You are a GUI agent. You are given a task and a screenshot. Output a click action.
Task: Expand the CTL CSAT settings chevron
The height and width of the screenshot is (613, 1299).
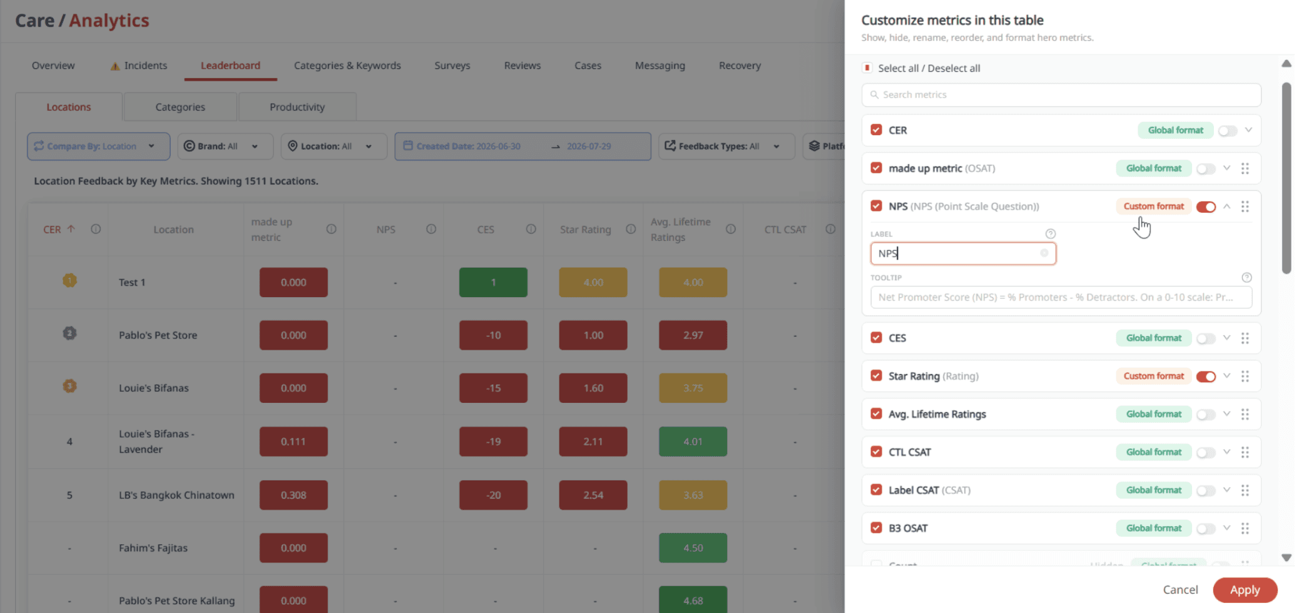(x=1226, y=452)
